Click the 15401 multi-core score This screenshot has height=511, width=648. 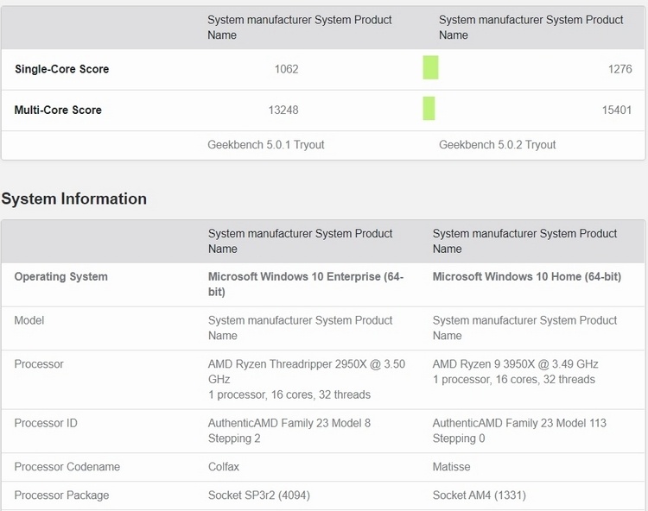(x=616, y=110)
